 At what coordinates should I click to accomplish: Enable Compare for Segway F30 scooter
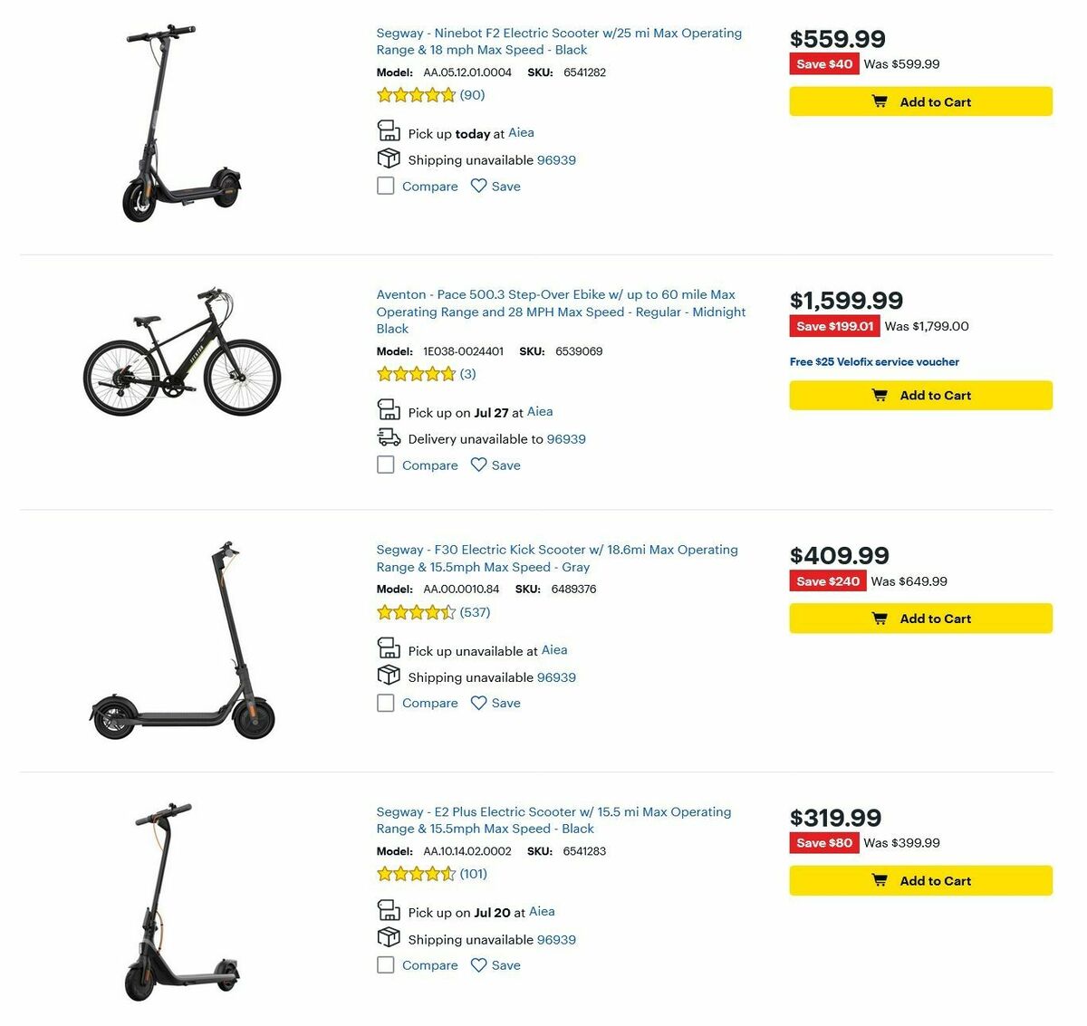[386, 703]
